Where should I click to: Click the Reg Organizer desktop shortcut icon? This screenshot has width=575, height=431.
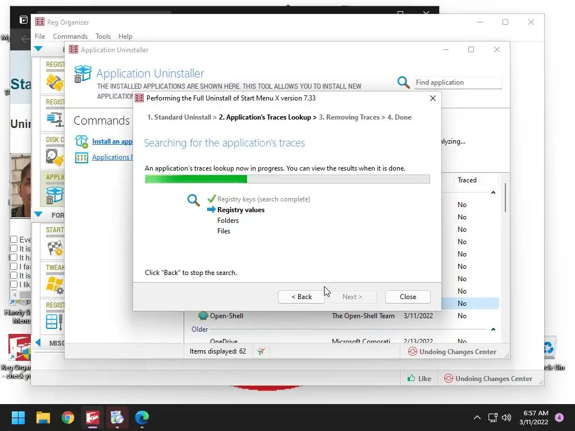(19, 347)
